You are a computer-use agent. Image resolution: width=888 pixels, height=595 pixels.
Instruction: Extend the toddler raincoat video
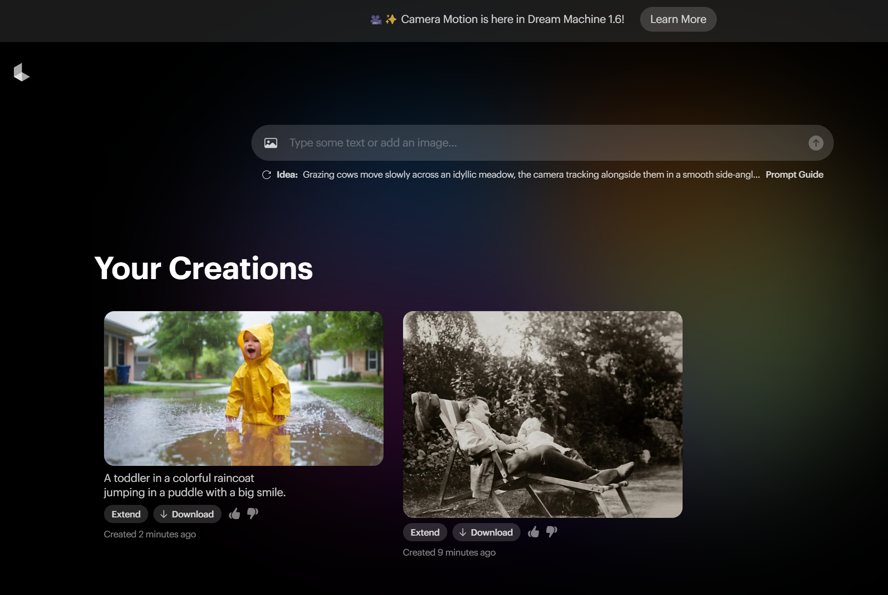click(126, 514)
